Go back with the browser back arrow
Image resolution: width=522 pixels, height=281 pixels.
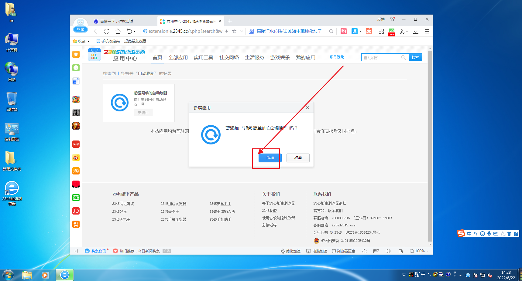pos(95,31)
